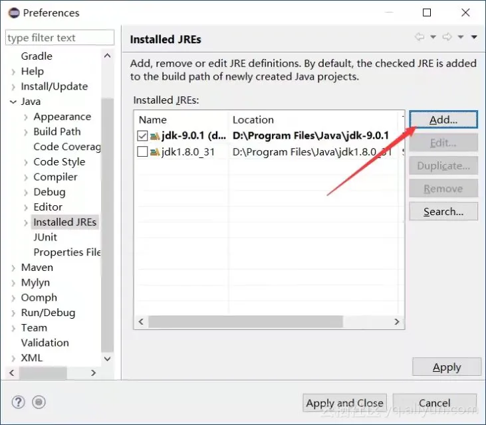The image size is (486, 425).
Task: Click the JRE table horizontal scrollbar thumb
Action: 245,321
